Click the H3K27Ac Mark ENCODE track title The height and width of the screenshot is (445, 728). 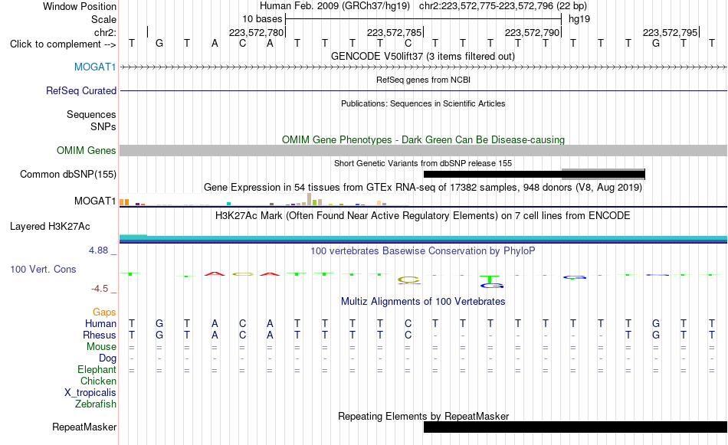423,216
